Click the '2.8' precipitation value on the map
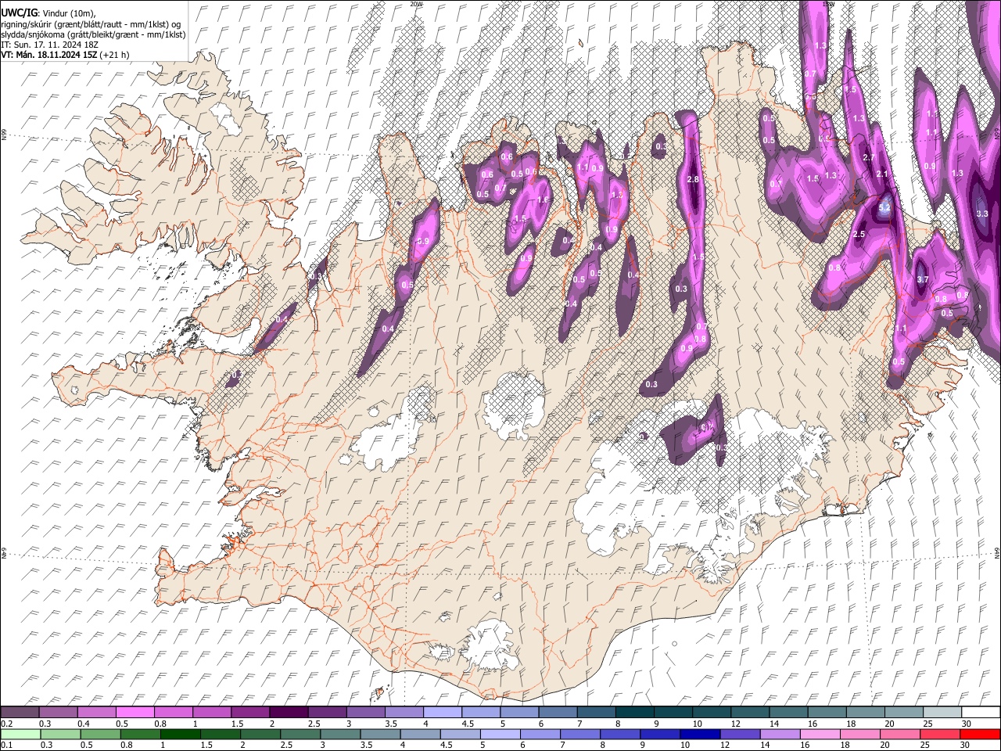Viewport: 1001px width, 751px height. click(692, 180)
